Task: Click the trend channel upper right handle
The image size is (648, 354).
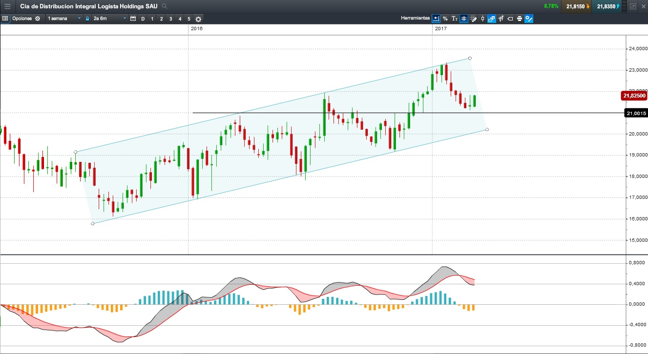Action: coord(470,59)
